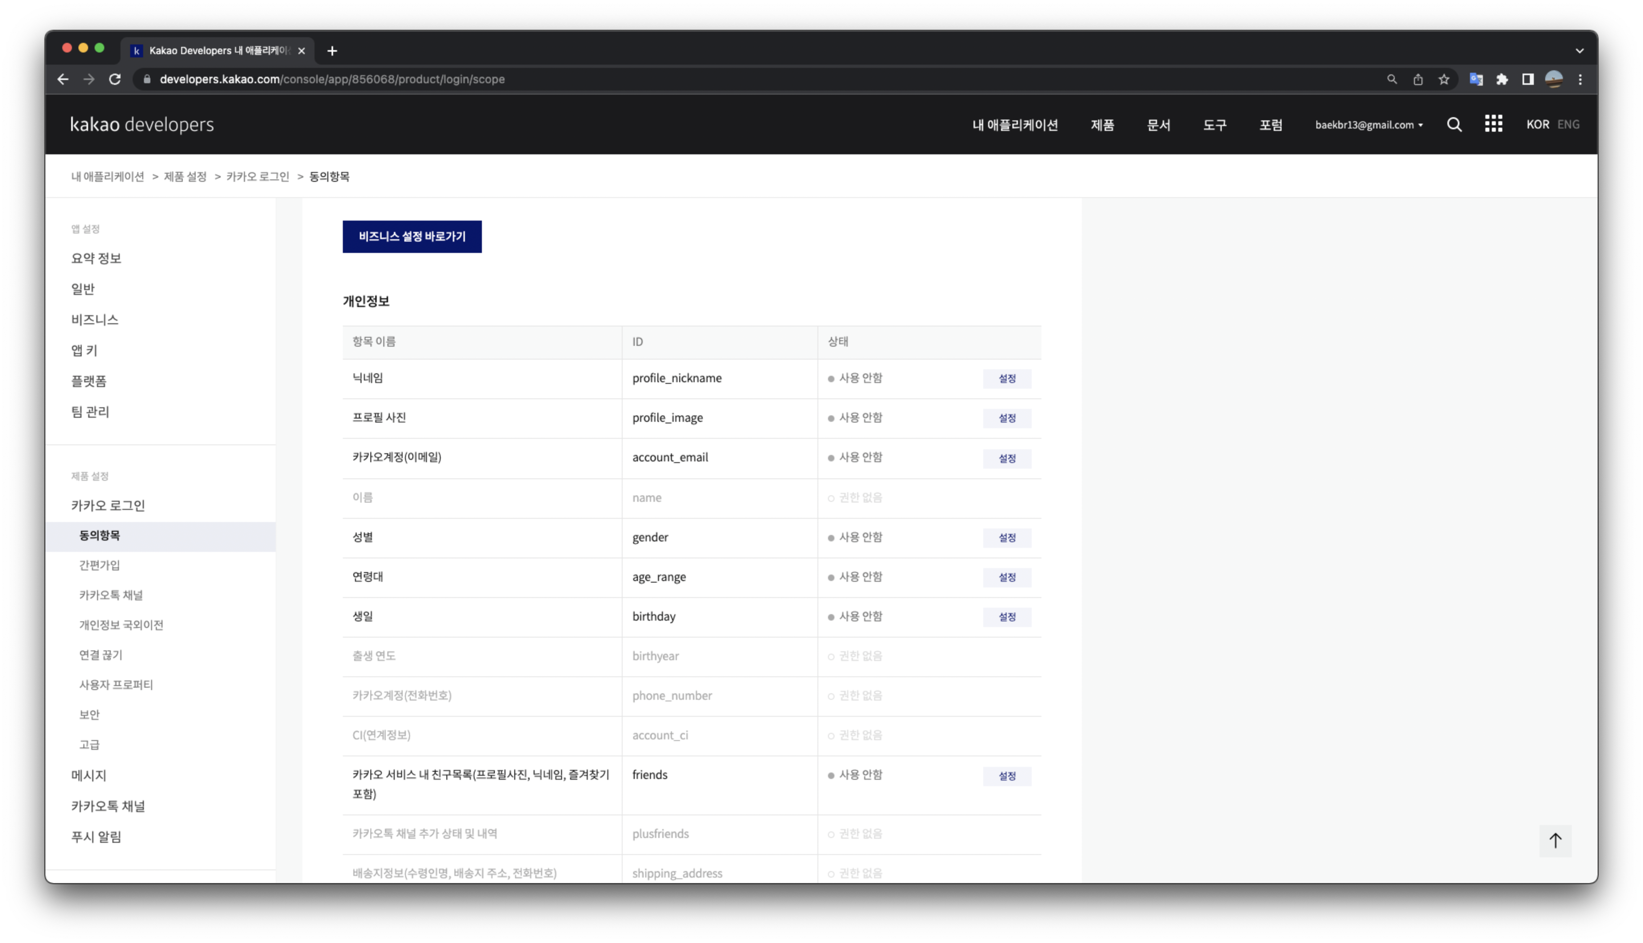Click 설정 for the profile_nickname row
Viewport: 1643px width, 943px height.
[x=1006, y=378]
